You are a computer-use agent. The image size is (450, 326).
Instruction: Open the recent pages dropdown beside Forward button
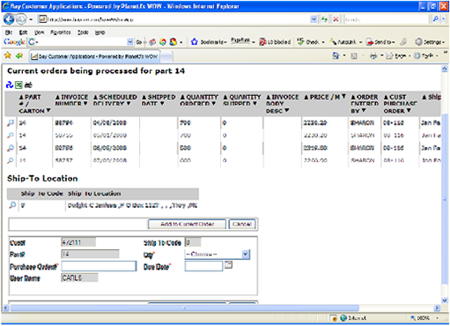tap(31, 19)
